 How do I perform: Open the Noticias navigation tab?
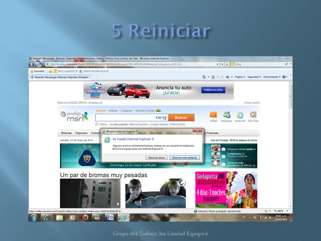coord(66,133)
